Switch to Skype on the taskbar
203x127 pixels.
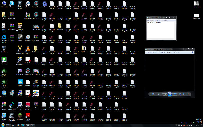coord(23,125)
